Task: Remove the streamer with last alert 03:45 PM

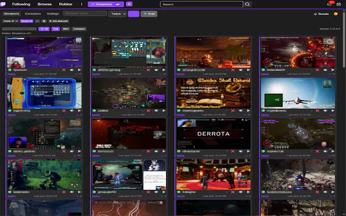Action: point(233,111)
